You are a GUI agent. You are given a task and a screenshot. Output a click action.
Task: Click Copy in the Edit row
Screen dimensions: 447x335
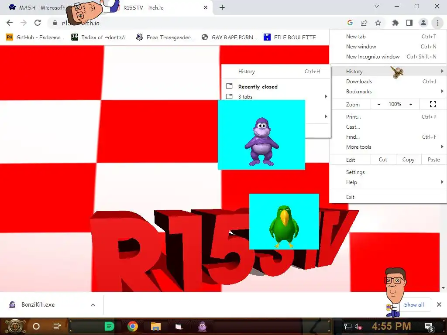[408, 160]
